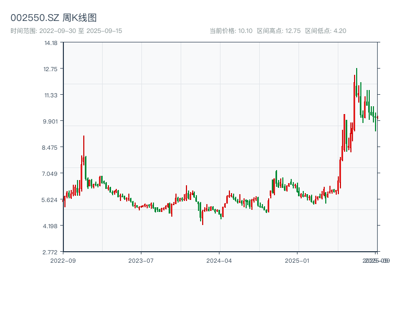419x314 pixels.
Task: Click the x-axis date label 2024-04
Action: (x=219, y=261)
